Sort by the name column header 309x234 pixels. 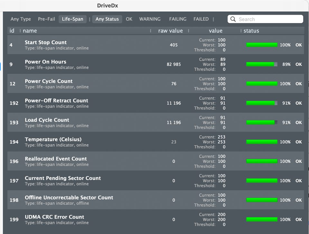tap(30, 31)
